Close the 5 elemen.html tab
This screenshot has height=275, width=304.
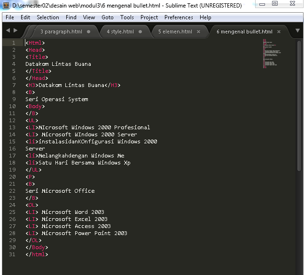198,32
